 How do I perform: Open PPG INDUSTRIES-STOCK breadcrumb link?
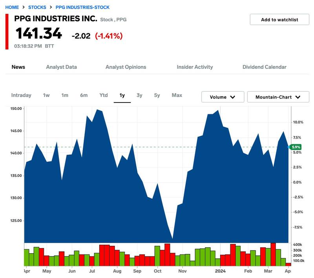[82, 7]
